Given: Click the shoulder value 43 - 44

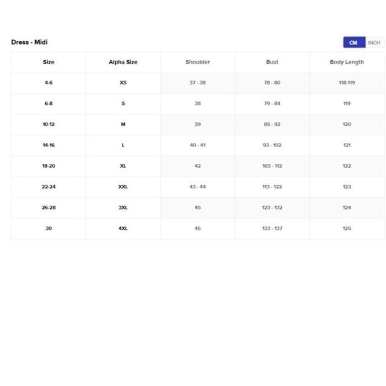Looking at the screenshot, I should (197, 187).
